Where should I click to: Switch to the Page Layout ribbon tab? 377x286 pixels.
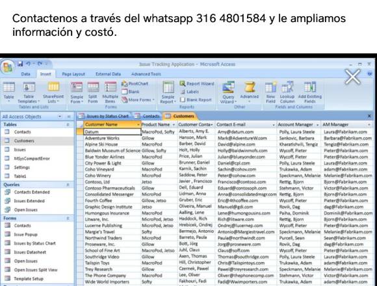tap(73, 74)
